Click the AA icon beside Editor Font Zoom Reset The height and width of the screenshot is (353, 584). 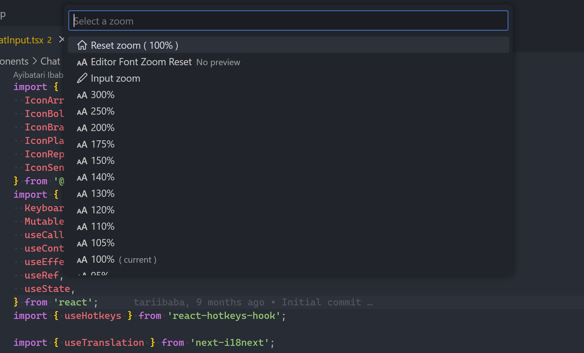(82, 62)
